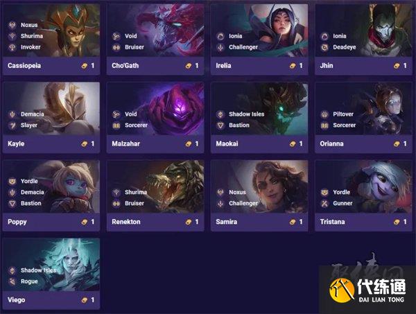416x314 pixels.
Task: Click the Gunner trait icon on Tristana
Action: point(324,203)
